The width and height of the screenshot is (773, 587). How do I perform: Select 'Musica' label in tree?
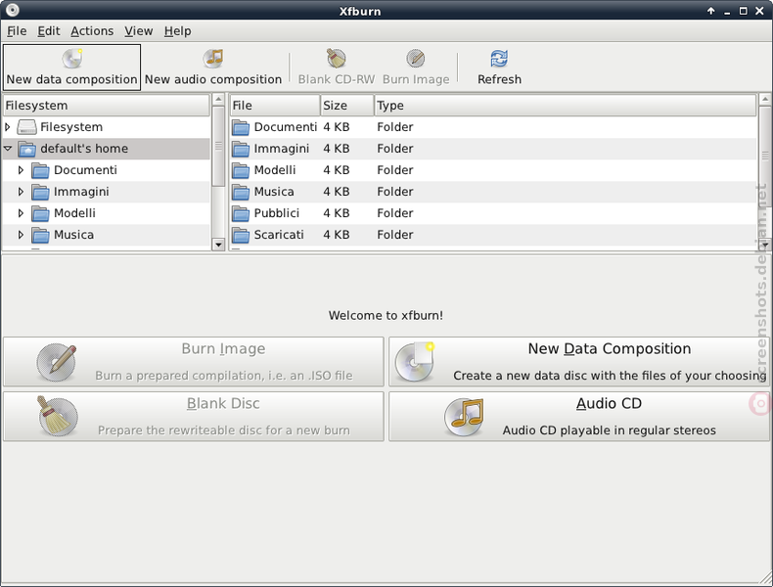(74, 235)
